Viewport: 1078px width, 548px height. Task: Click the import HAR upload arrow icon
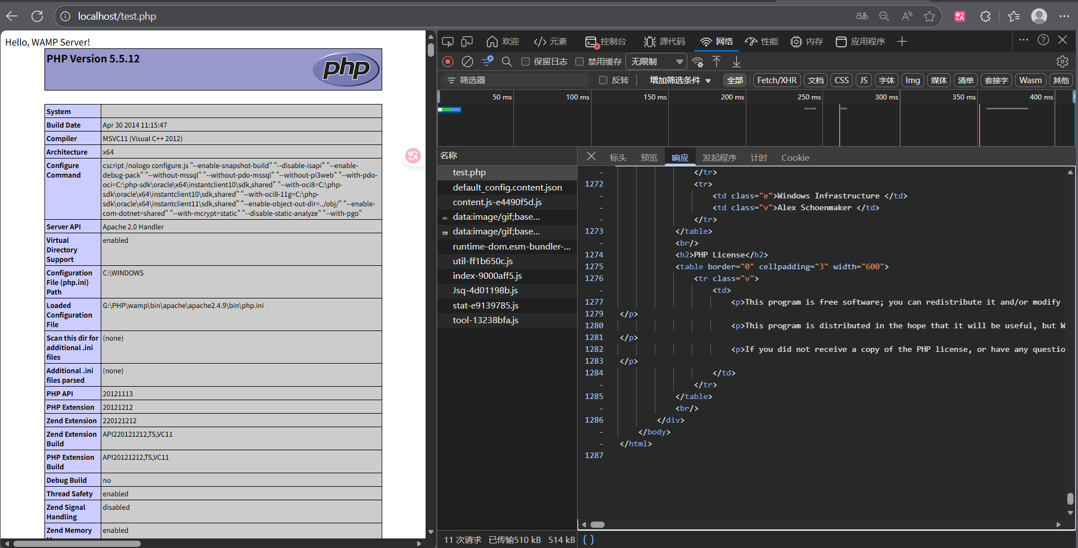(717, 61)
